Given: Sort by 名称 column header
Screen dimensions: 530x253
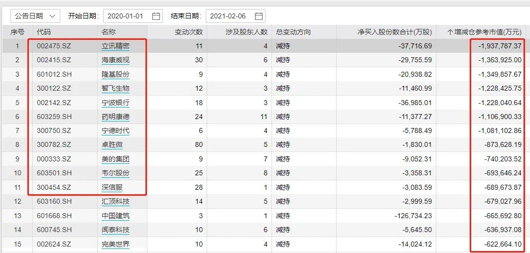Looking at the screenshot, I should (x=109, y=32).
